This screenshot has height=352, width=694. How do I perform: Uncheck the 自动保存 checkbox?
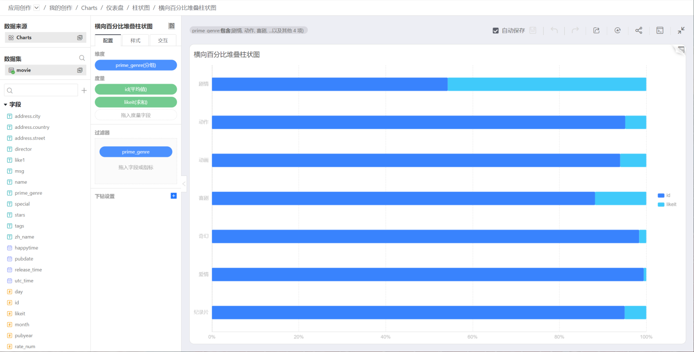point(495,30)
